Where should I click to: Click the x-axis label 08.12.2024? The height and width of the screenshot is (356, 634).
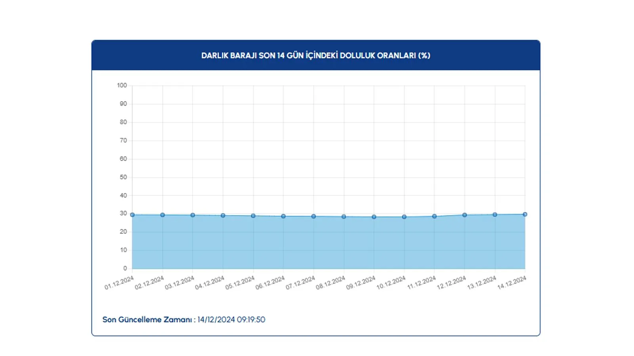330,283
